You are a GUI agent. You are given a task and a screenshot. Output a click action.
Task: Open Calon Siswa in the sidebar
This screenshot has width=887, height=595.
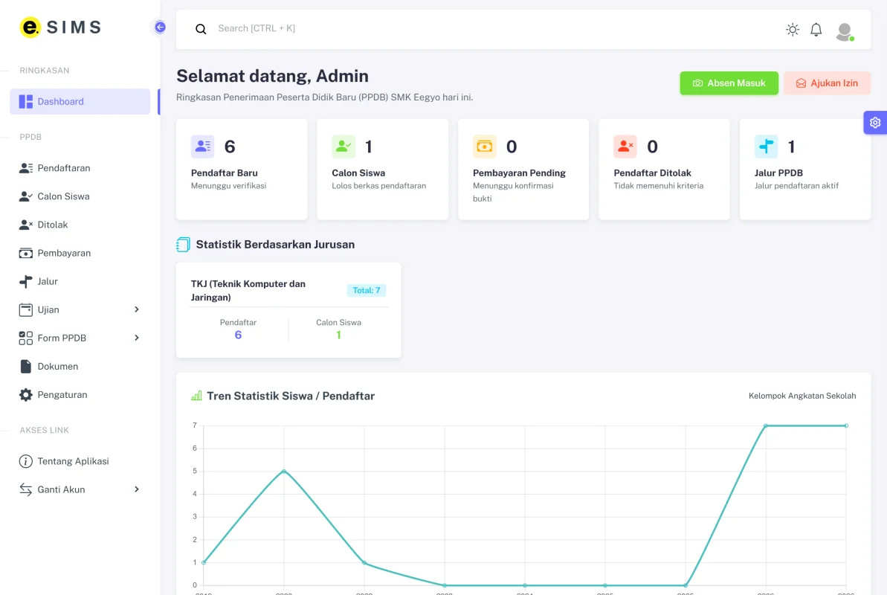point(80,196)
